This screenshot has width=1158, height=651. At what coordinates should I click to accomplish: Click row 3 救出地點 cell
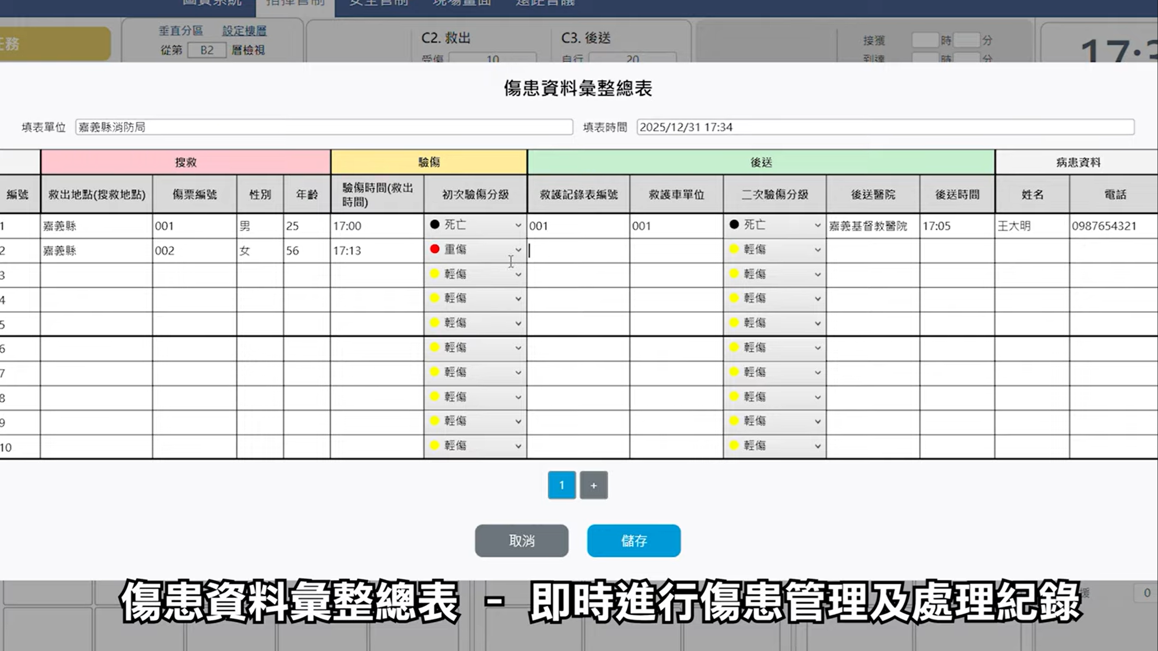(96, 275)
